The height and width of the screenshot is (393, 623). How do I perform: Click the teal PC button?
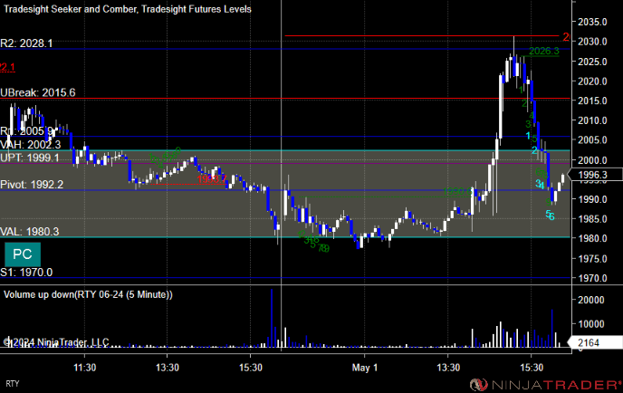click(23, 254)
